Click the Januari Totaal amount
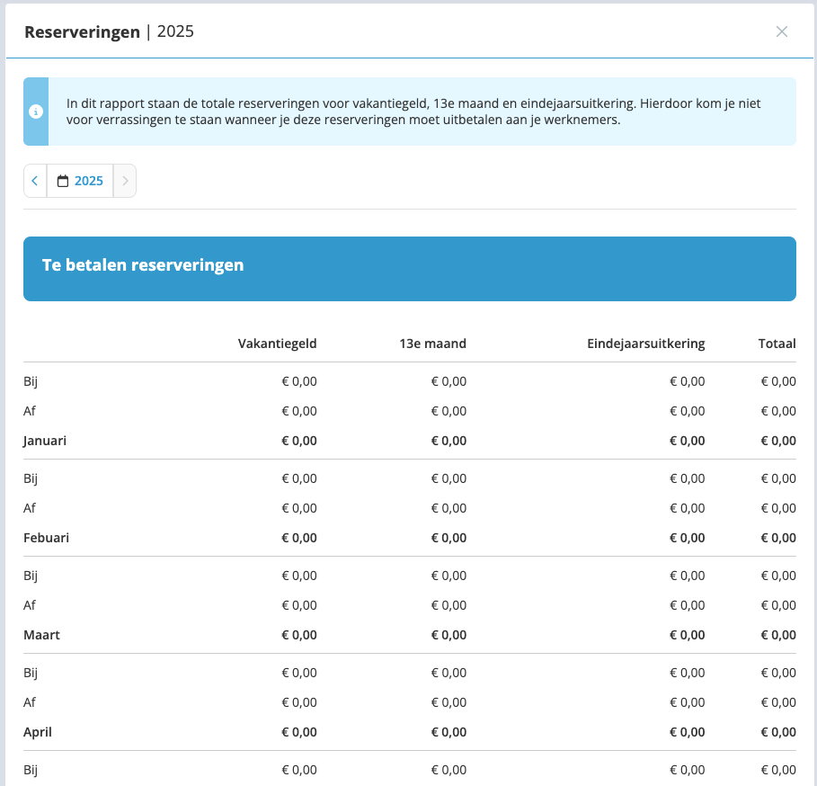This screenshot has width=817, height=786. click(x=777, y=441)
